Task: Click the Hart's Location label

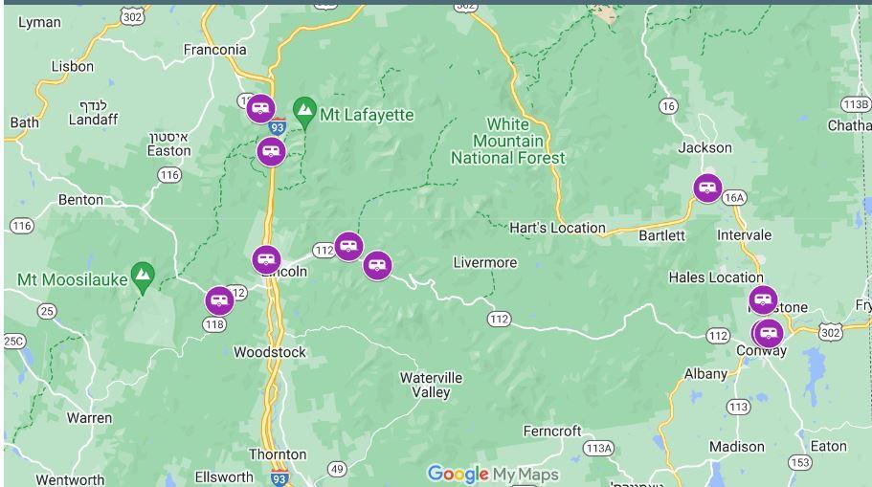Action: 557,228
